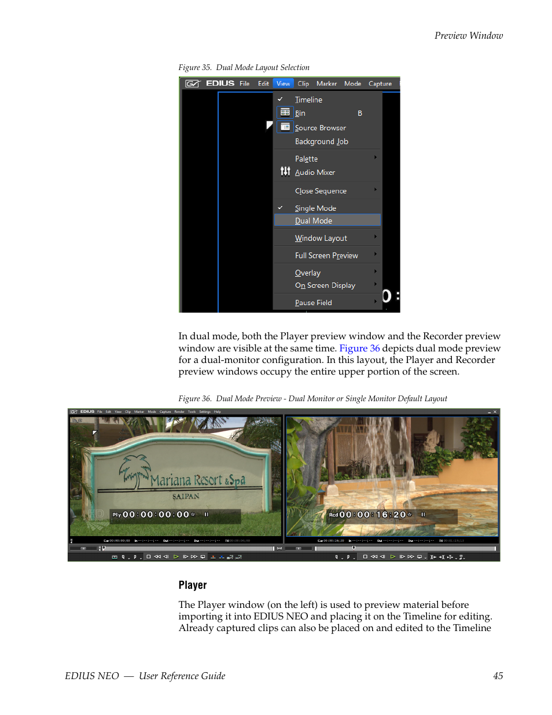Set Out point in Player
Image resolution: width=552 pixels, height=715 pixels.
[x=135, y=557]
